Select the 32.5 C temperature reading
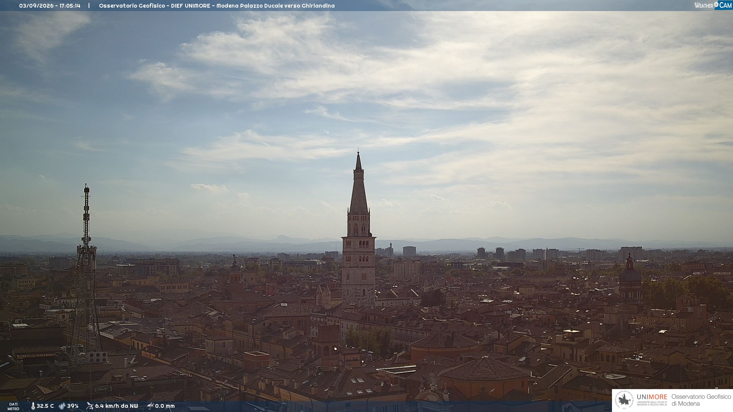 pos(45,406)
